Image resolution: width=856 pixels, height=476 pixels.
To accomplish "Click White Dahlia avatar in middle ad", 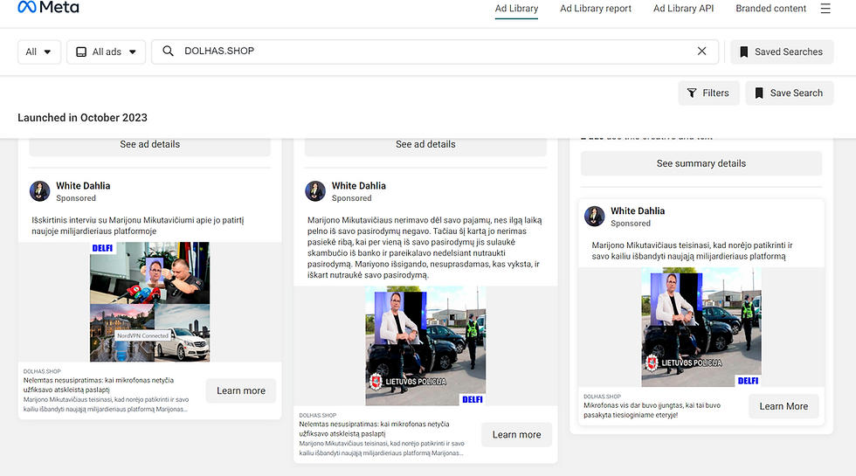I will click(x=315, y=191).
